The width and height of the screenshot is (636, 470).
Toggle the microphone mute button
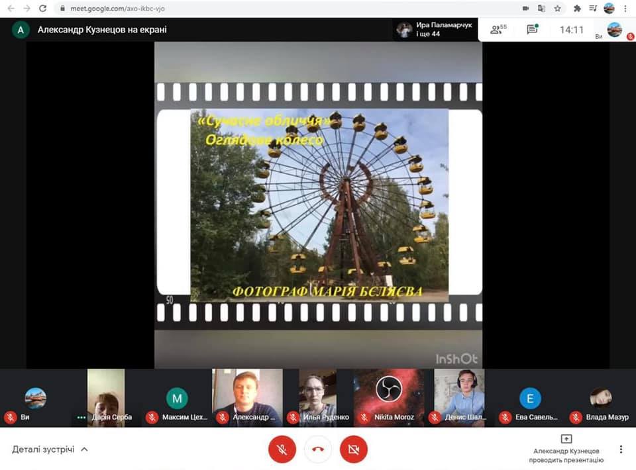tap(282, 449)
